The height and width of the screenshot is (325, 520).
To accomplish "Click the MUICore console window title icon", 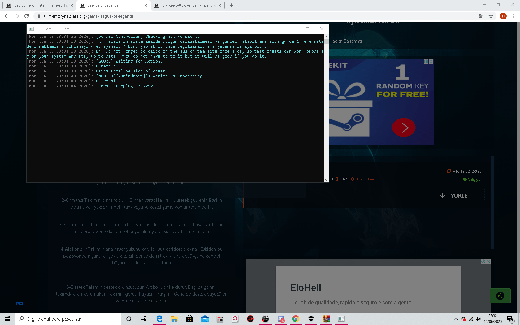I will point(31,29).
